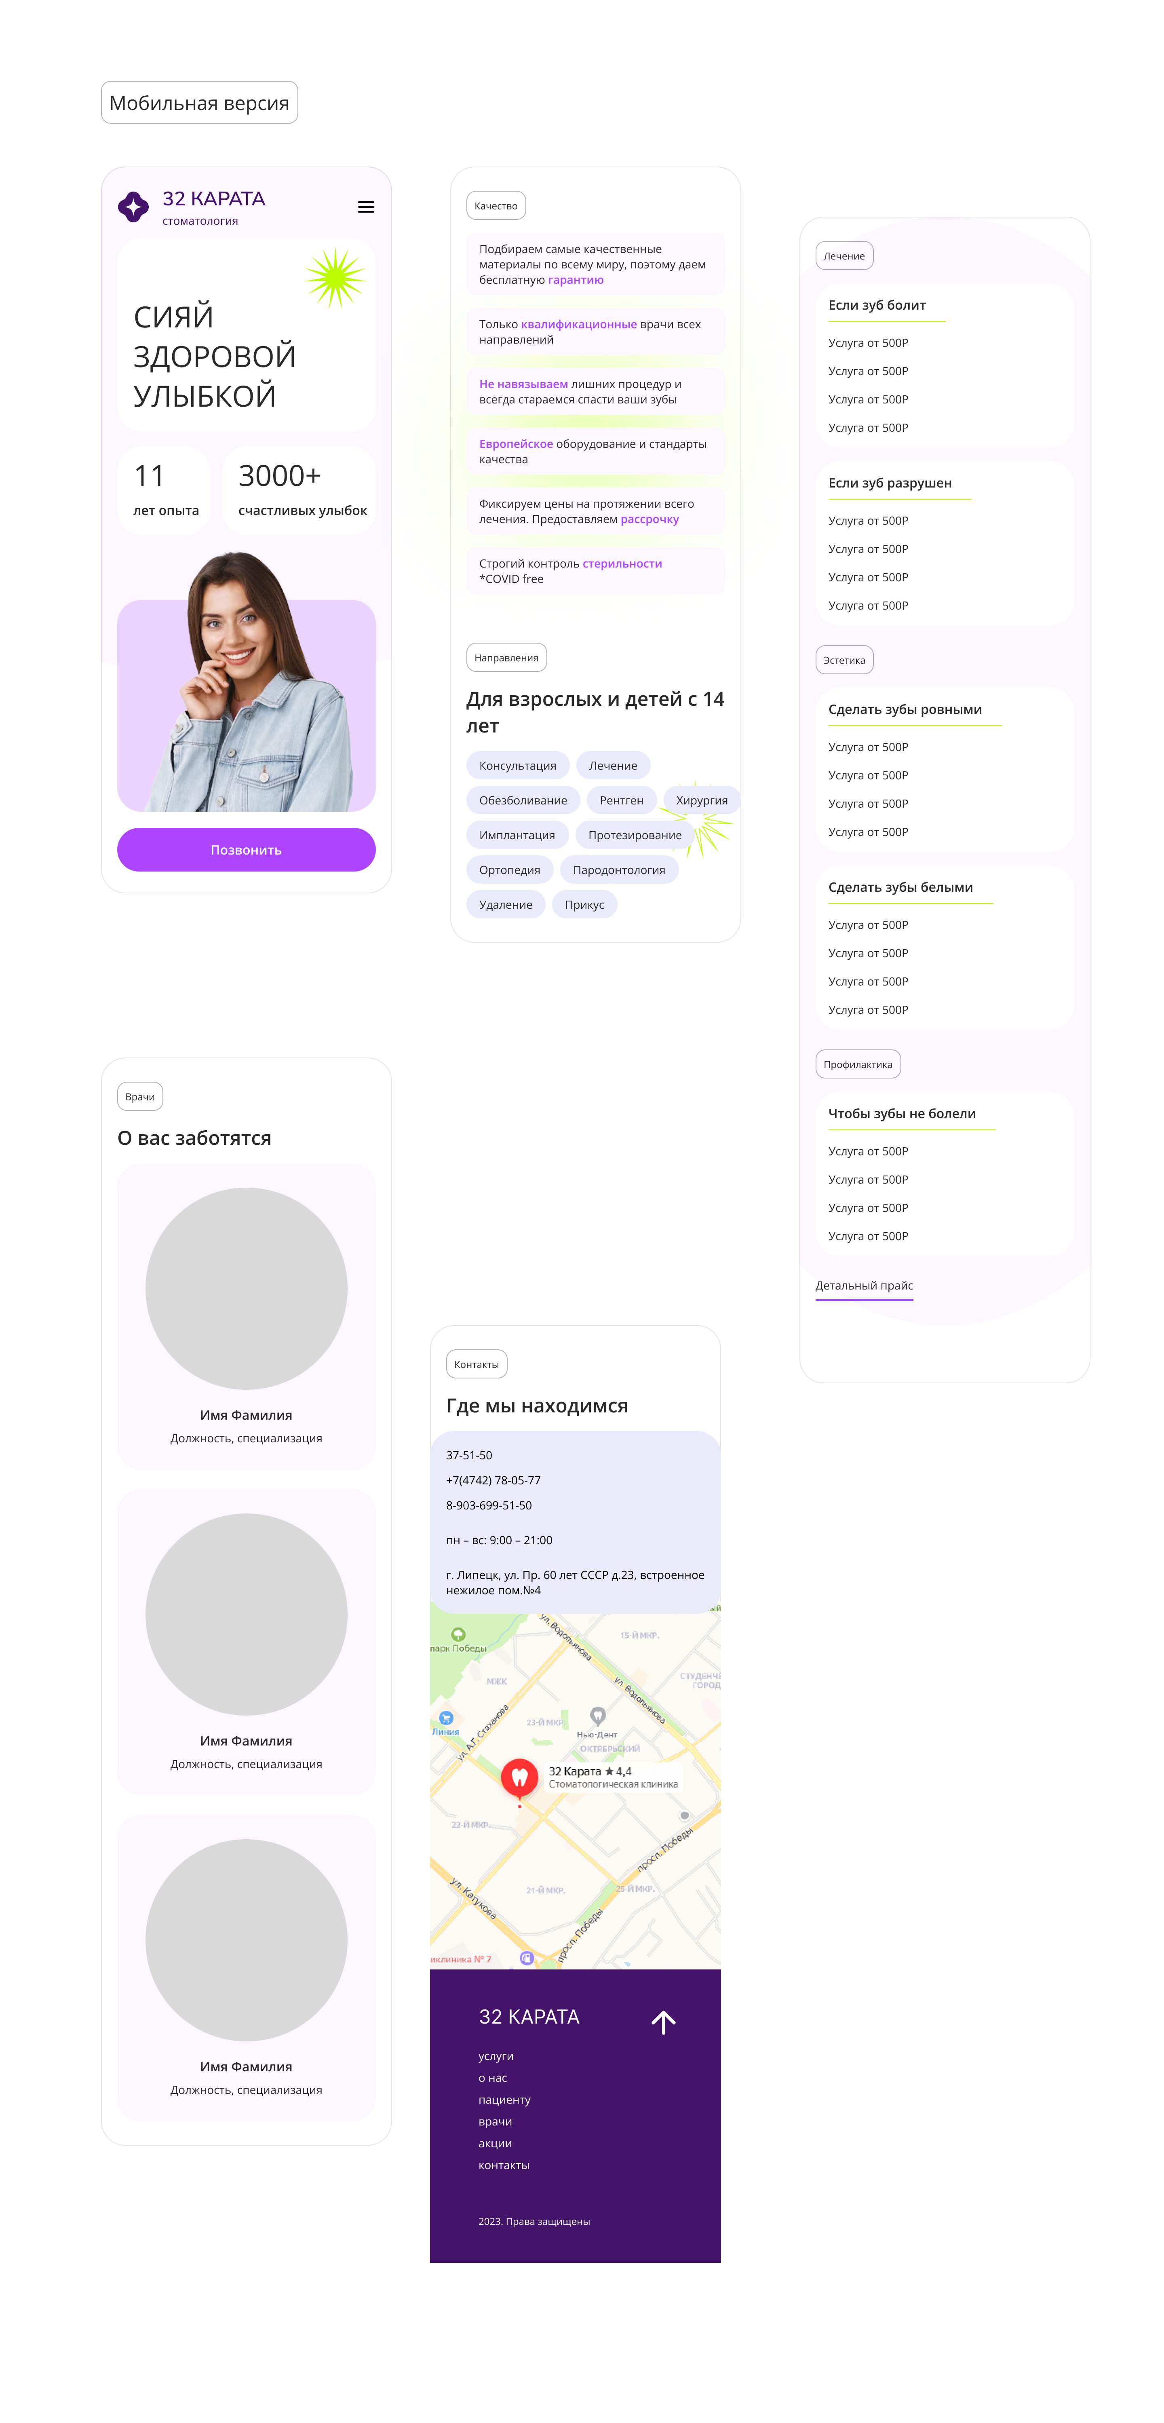Click the red tooth map pin
This screenshot has height=2423, width=1164.
point(519,1776)
